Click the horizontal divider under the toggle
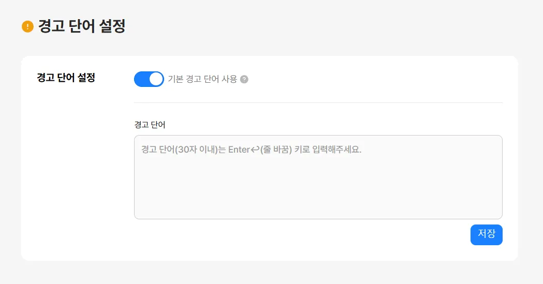 [x=318, y=103]
